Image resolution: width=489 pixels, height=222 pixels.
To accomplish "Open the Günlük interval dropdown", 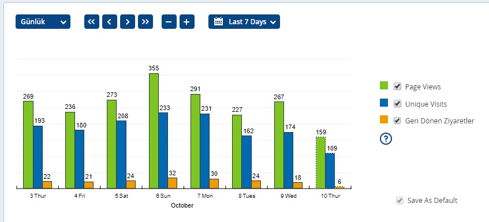I will [x=43, y=22].
